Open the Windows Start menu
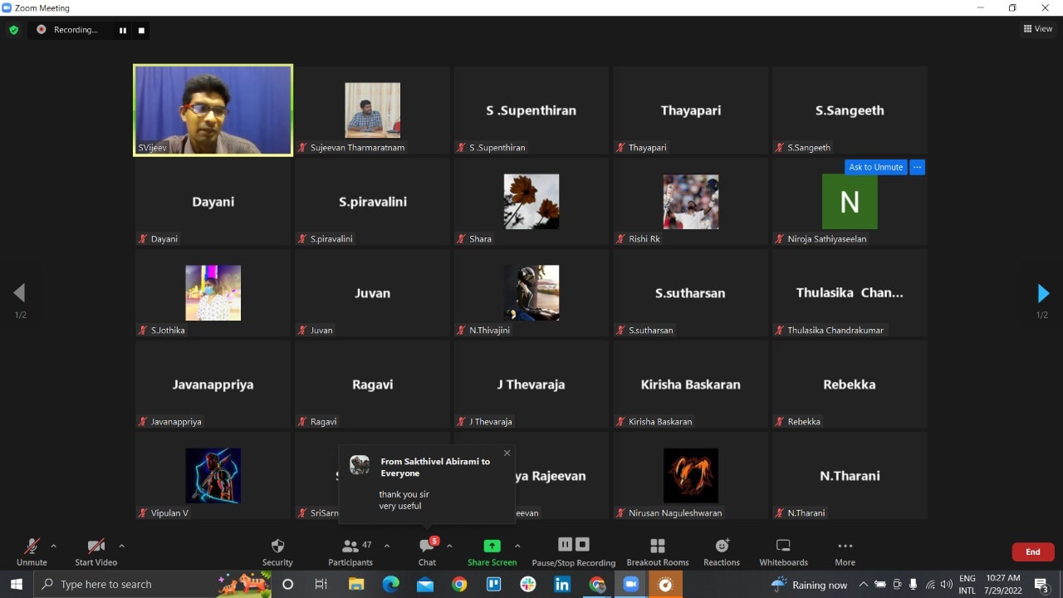Image resolution: width=1063 pixels, height=598 pixels. click(17, 585)
